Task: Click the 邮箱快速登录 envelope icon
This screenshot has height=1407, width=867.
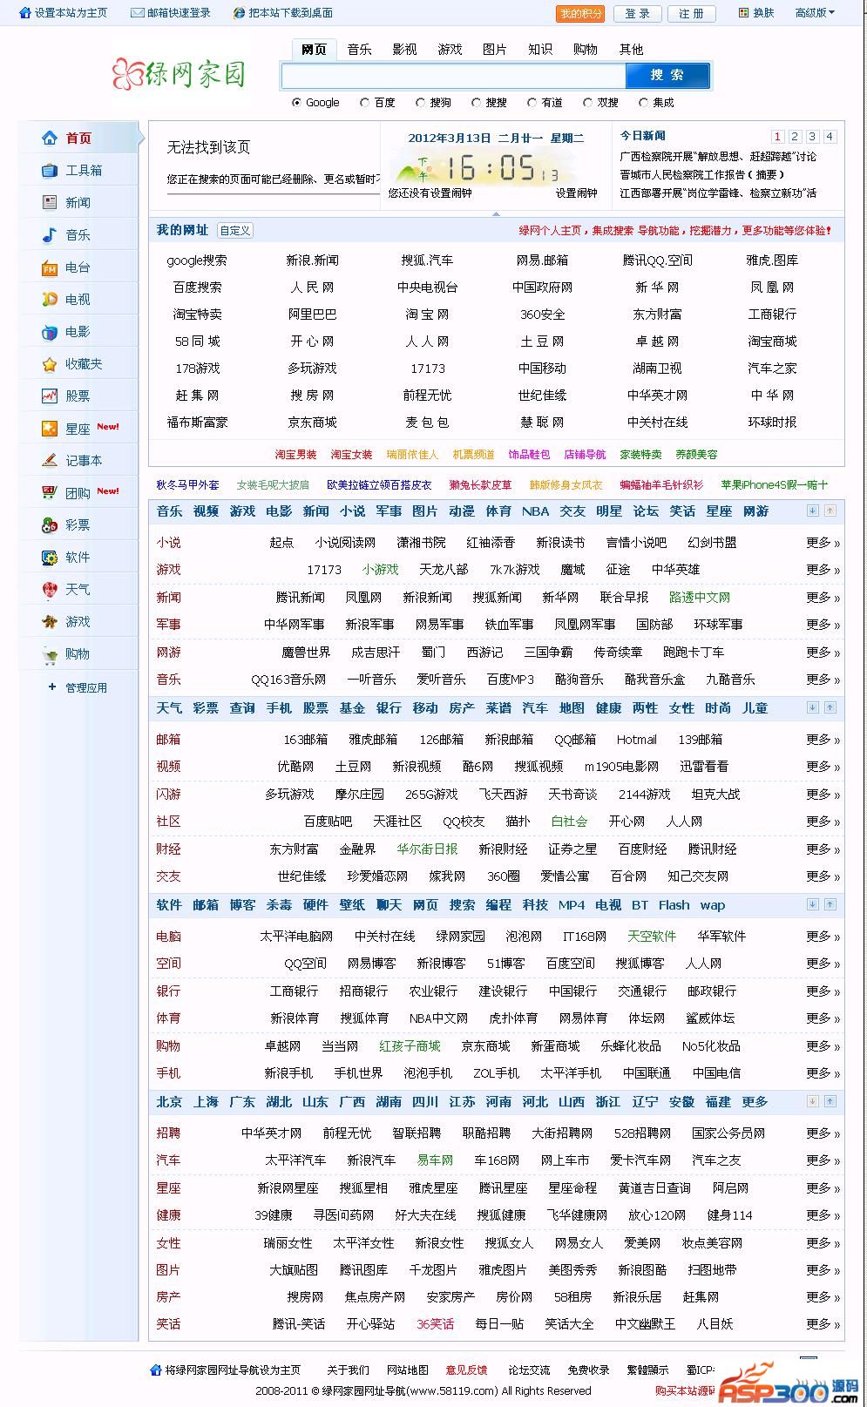Action: click(x=137, y=13)
